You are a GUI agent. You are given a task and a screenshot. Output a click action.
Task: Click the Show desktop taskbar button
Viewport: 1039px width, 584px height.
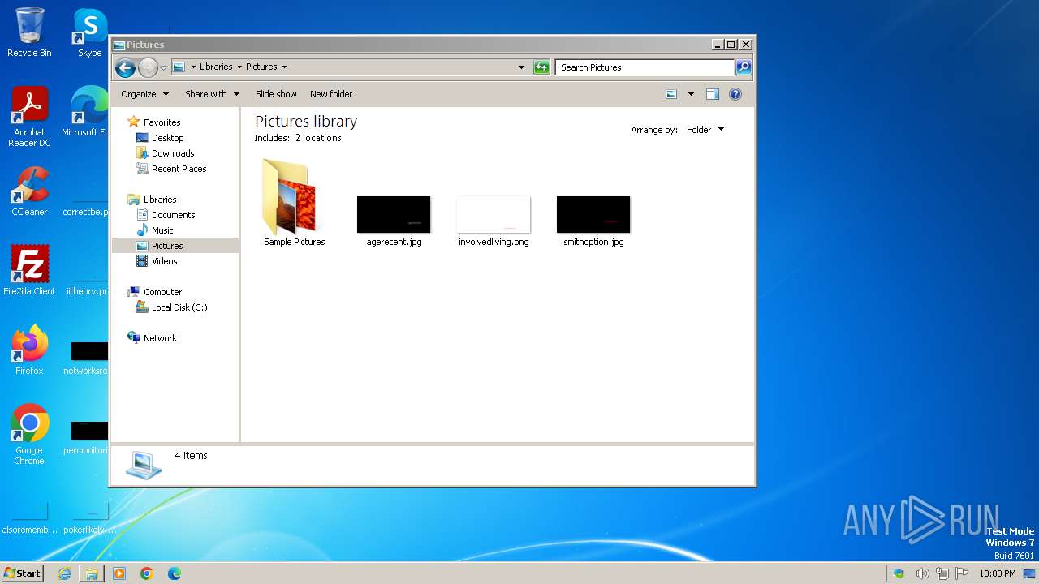tap(1029, 573)
